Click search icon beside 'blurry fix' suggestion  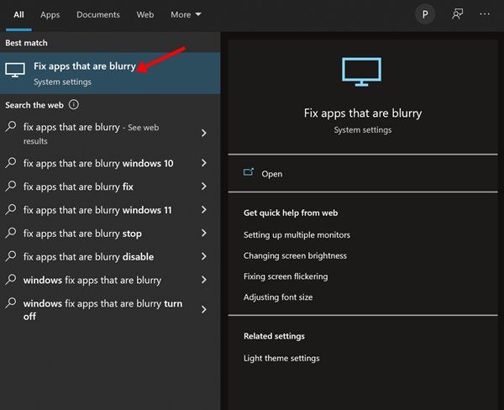(x=11, y=187)
